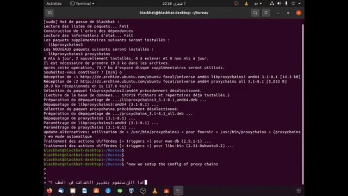
Task: Click the 'Souhaitez-vous continuer ? [O/n] o' line
Action: (x=83, y=72)
